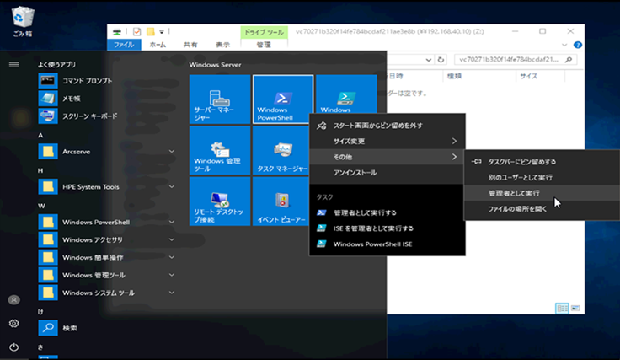Expand the Windows アクセサリ chevron
620x360 pixels.
click(172, 239)
